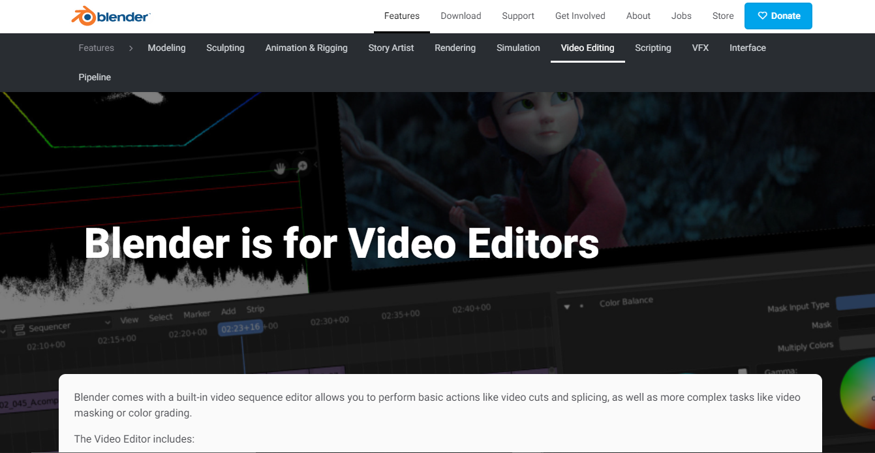Click the text 'The Video Editor includes:'
Screen dimensions: 875x453
pyautogui.click(x=134, y=439)
